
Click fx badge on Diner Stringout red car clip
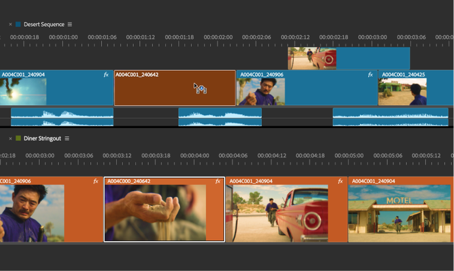coord(340,181)
